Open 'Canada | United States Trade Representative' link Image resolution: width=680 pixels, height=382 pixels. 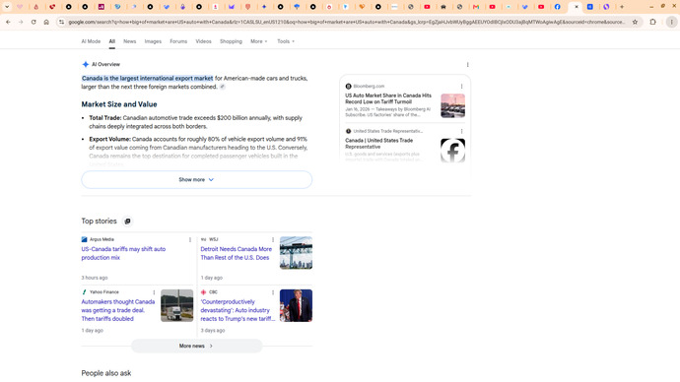click(379, 144)
